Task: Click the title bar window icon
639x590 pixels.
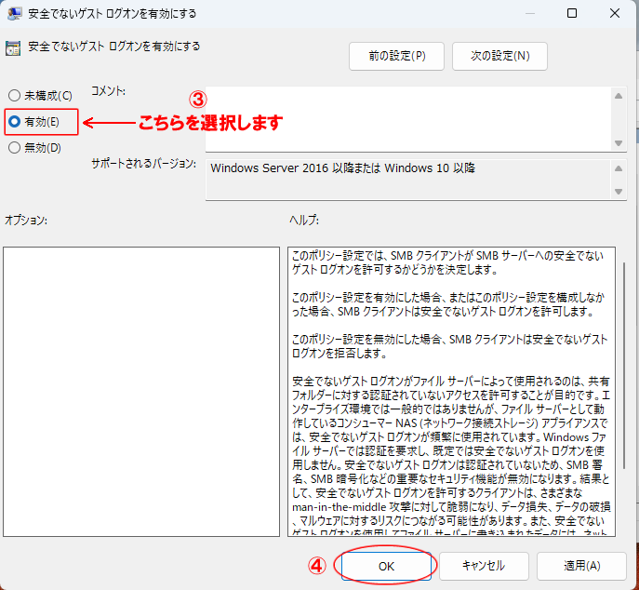Action: click(x=15, y=13)
